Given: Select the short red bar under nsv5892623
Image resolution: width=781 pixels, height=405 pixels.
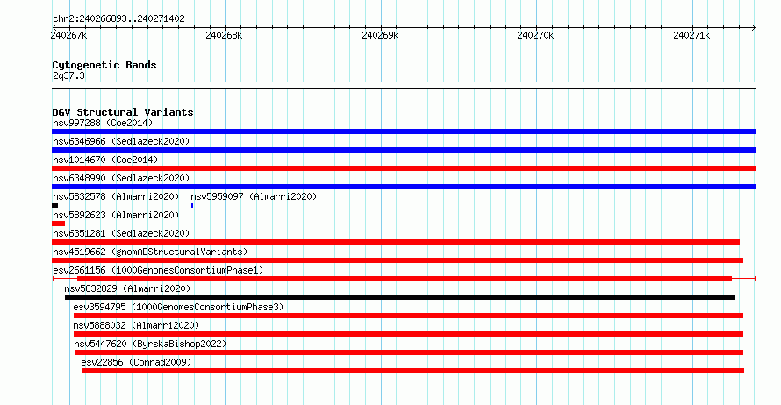Looking at the screenshot, I should [58, 224].
